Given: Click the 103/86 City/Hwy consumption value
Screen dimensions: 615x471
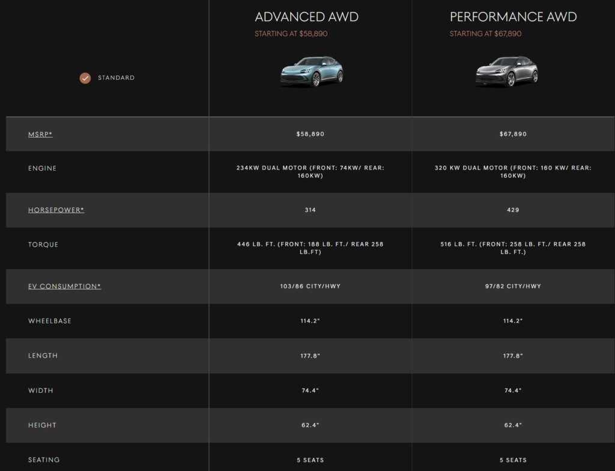Looking at the screenshot, I should point(310,287).
